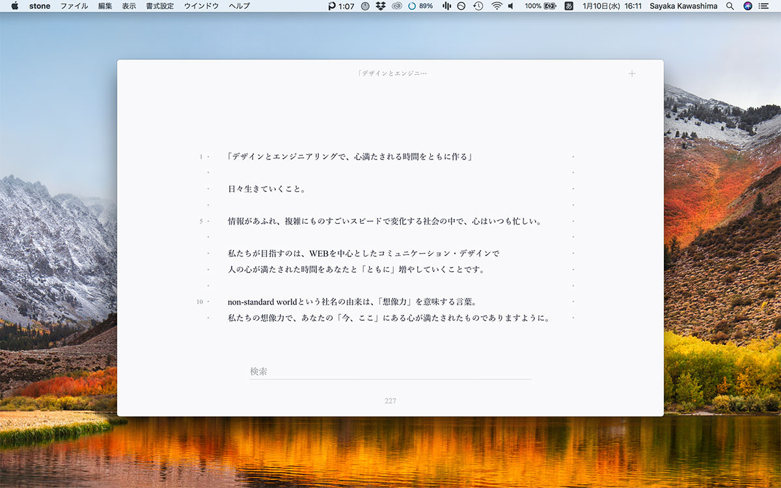Click the volume speaker icon
Image resolution: width=781 pixels, height=488 pixels.
tap(511, 6)
